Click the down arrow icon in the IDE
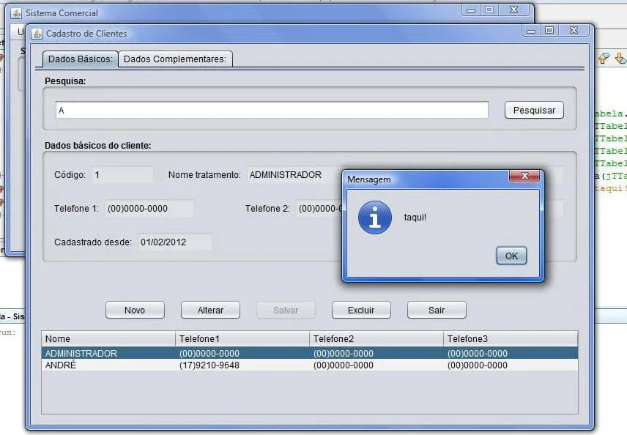This screenshot has height=435, width=627. point(620,59)
